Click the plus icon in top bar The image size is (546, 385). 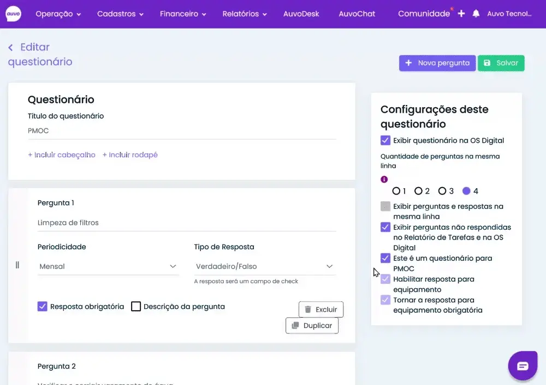click(461, 14)
